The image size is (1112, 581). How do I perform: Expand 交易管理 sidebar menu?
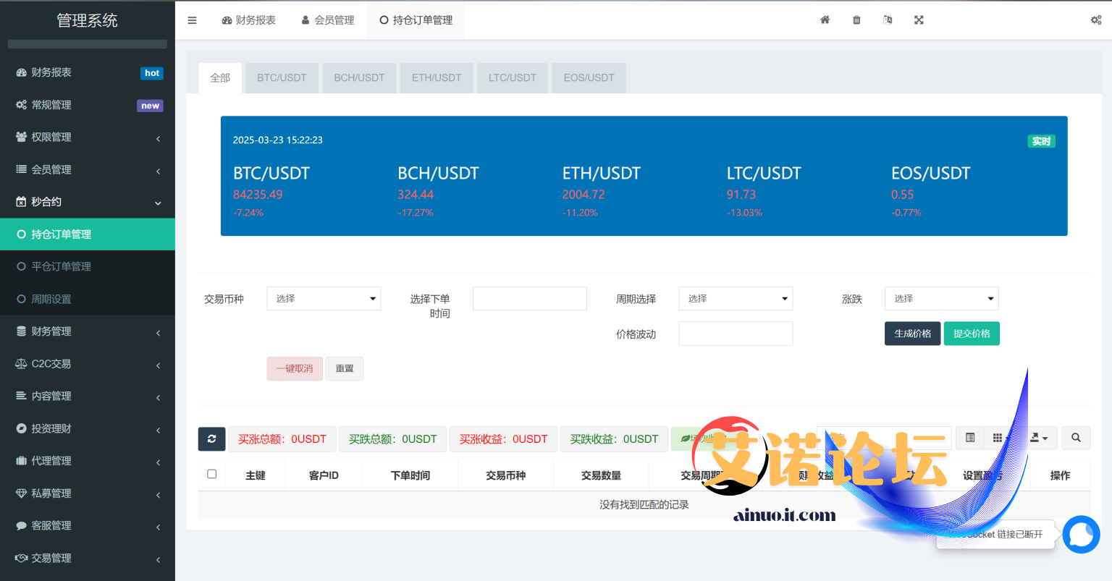click(x=88, y=558)
